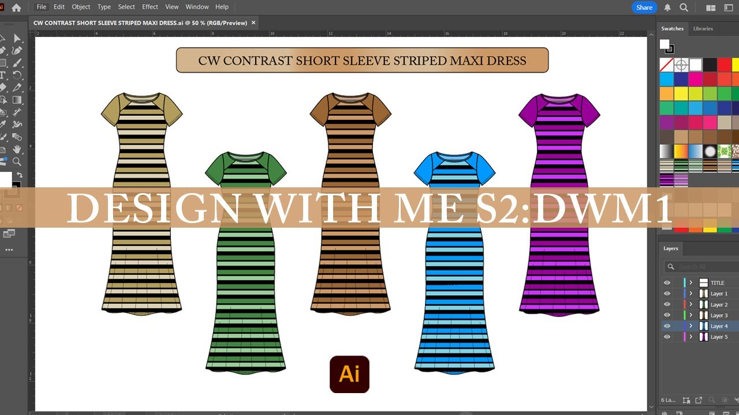Open the Effect menu

150,7
